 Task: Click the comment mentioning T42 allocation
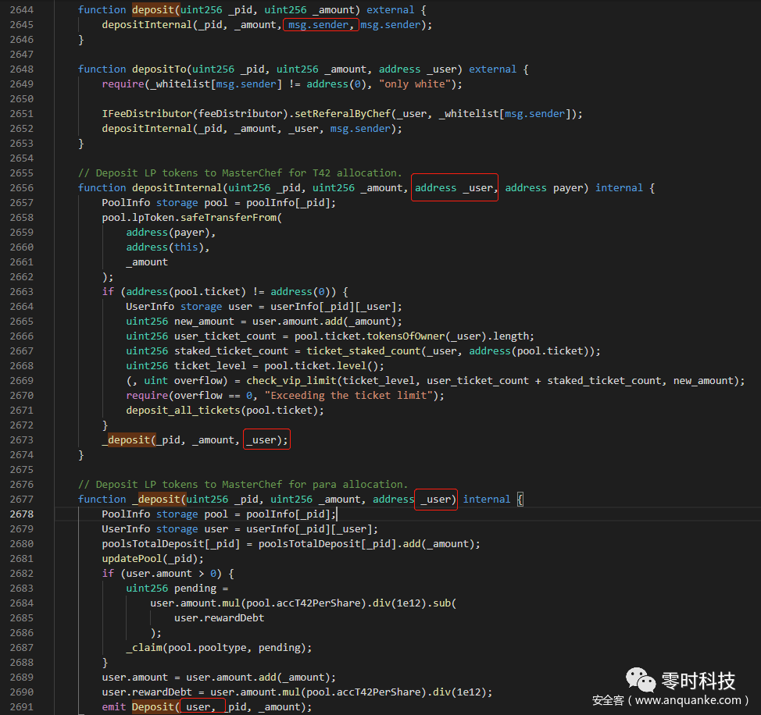point(239,173)
